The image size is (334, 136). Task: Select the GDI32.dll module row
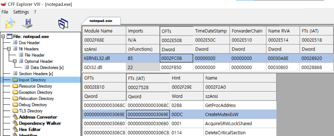pyautogui.click(x=208, y=67)
